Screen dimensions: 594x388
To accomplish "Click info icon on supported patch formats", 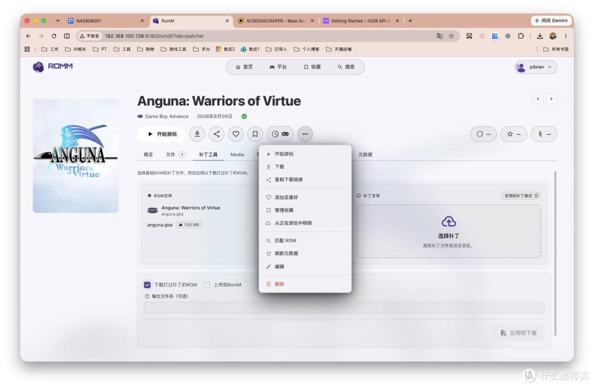I will [x=536, y=195].
